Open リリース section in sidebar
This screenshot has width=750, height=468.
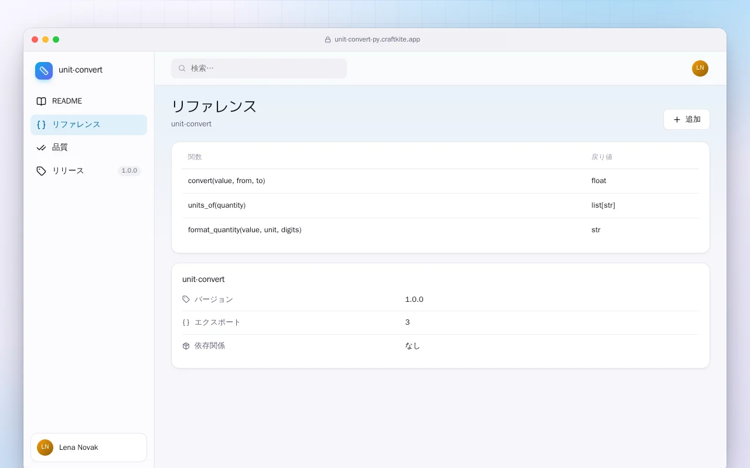point(88,171)
